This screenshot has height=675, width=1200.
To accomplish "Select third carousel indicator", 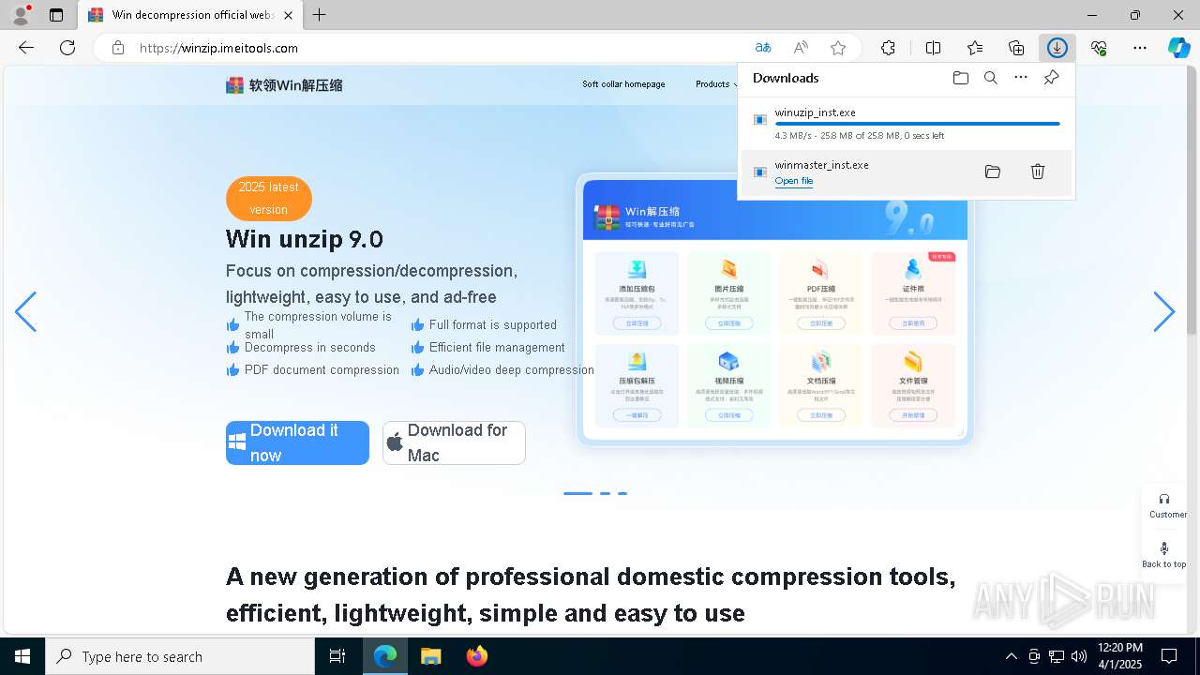I will coord(622,493).
